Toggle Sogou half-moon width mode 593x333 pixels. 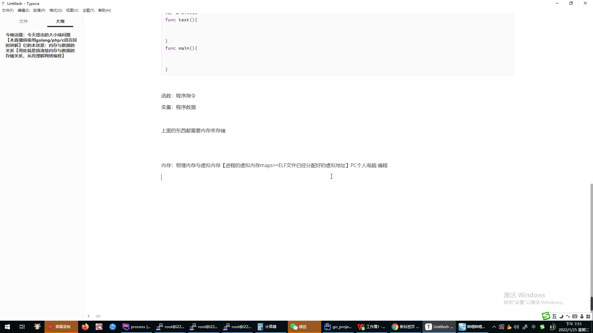click(561, 316)
